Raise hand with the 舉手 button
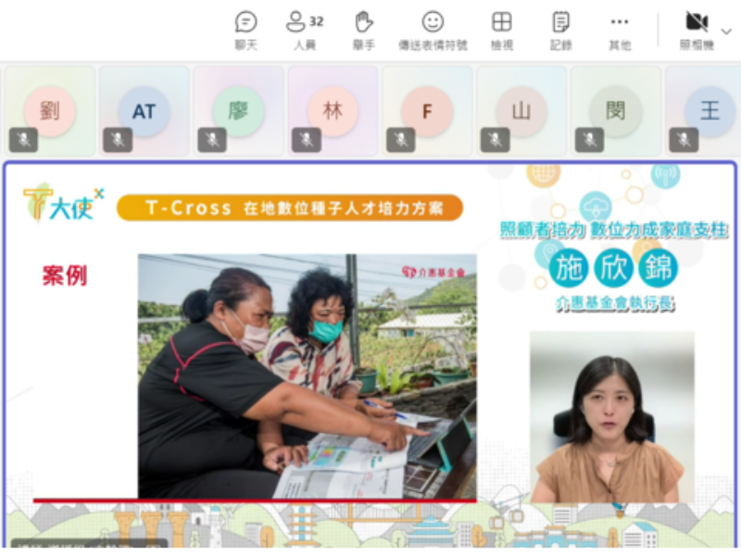 point(363,31)
